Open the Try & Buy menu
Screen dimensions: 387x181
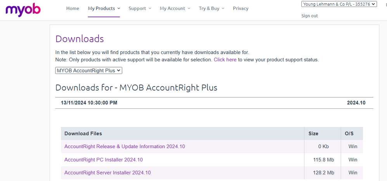click(x=211, y=8)
